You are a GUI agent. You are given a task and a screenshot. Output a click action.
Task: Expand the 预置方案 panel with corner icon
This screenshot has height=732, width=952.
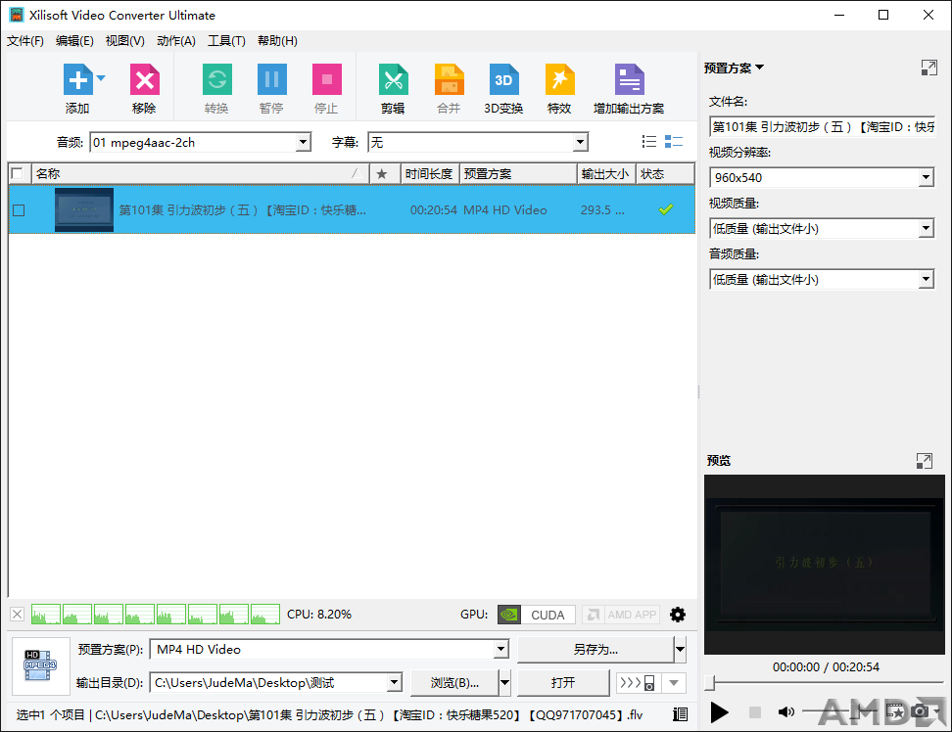928,68
